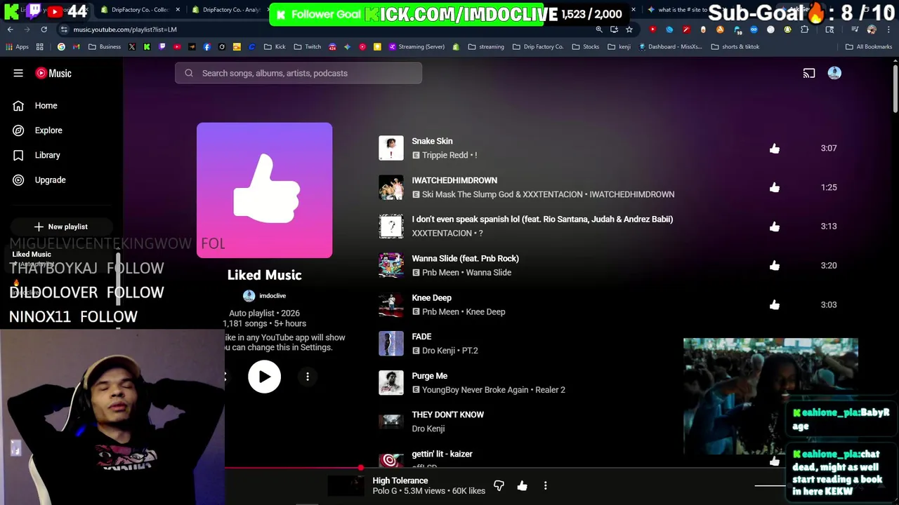The image size is (899, 505).
Task: Open YoungBoy Never Broke Again artist link
Action: [475, 390]
